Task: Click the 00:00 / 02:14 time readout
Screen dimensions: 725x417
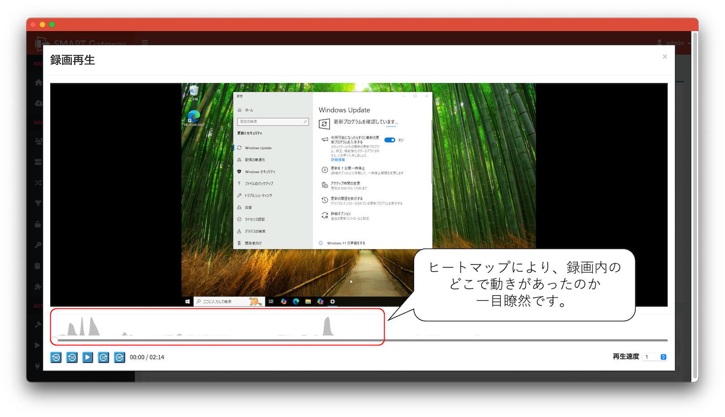Action: click(x=147, y=357)
